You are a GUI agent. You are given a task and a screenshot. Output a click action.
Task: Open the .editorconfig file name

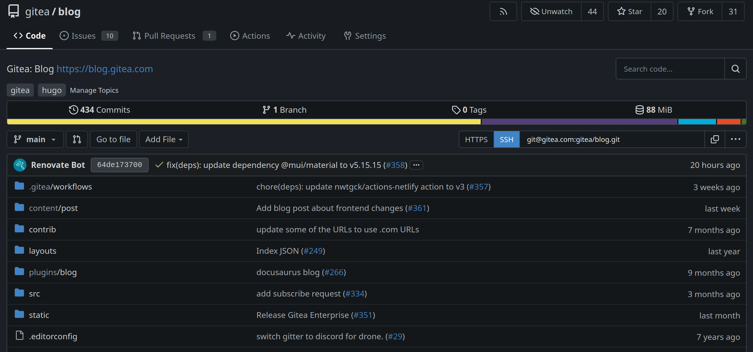(x=53, y=336)
